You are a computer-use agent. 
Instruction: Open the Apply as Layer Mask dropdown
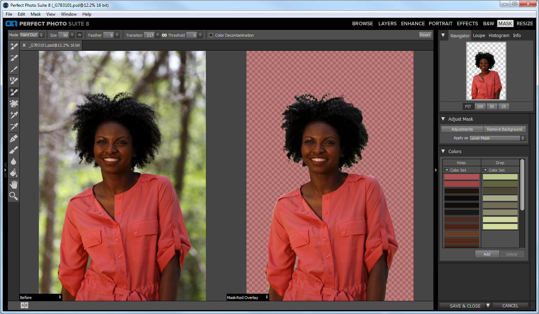(x=498, y=138)
